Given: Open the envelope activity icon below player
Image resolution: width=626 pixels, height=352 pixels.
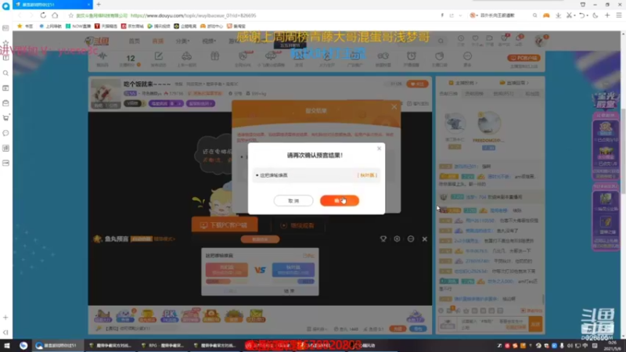Looking at the screenshot, I should tap(256, 315).
